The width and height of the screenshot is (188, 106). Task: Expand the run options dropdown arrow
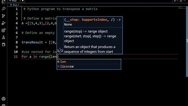point(177,1)
